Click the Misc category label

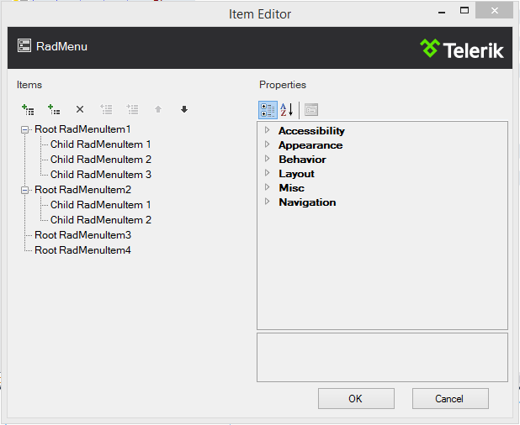[291, 188]
